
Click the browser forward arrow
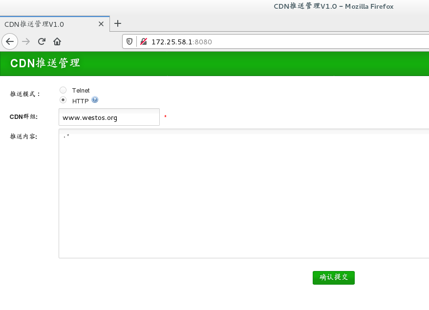(25, 41)
